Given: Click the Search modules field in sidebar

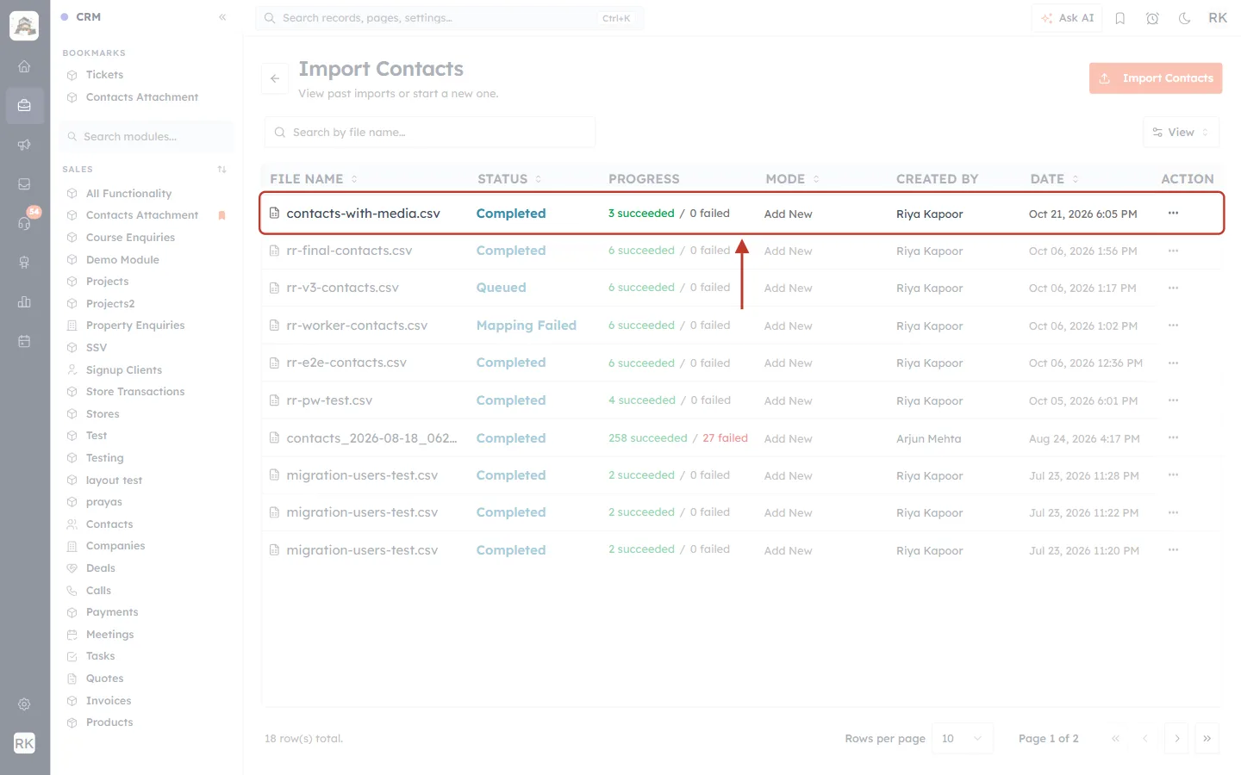Looking at the screenshot, I should [147, 137].
